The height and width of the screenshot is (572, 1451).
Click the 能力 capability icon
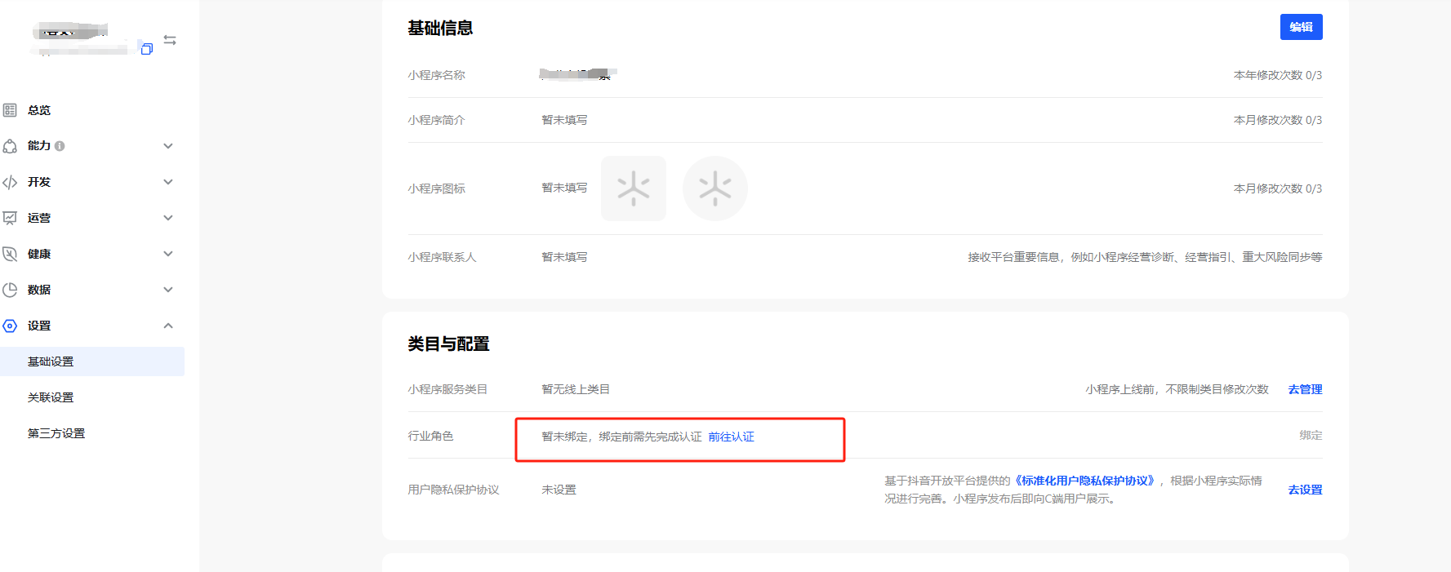click(x=10, y=146)
